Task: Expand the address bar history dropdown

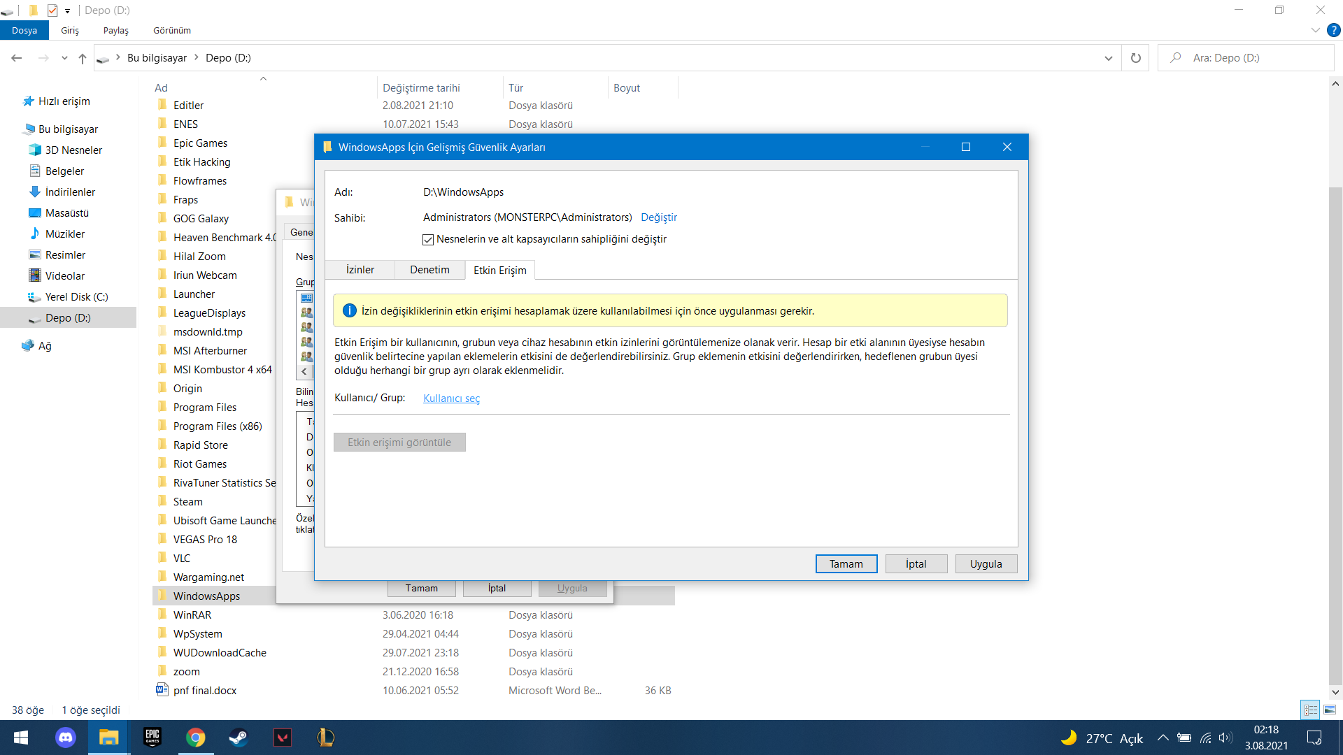Action: click(1108, 58)
